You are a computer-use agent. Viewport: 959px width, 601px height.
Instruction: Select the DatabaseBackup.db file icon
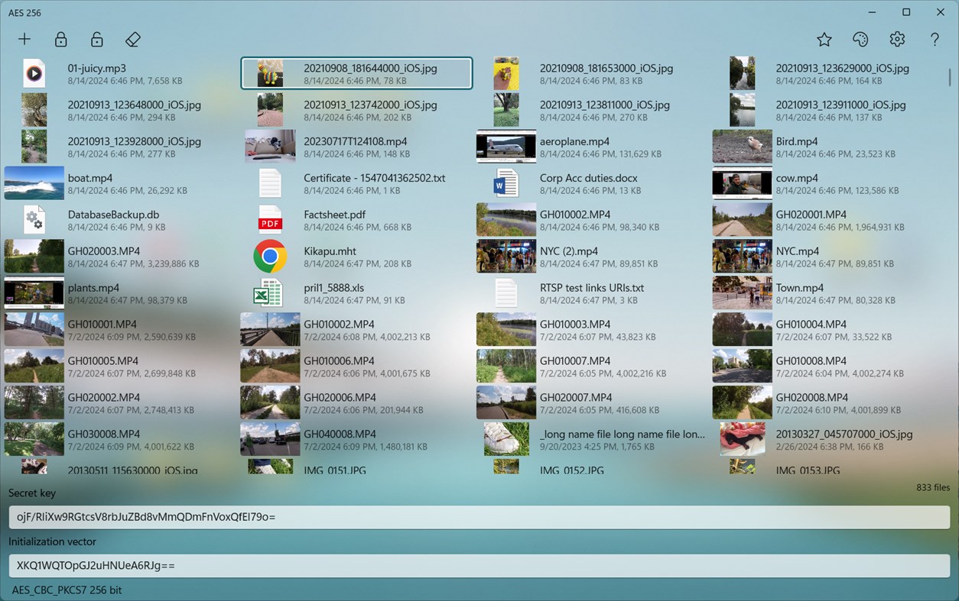tap(34, 220)
